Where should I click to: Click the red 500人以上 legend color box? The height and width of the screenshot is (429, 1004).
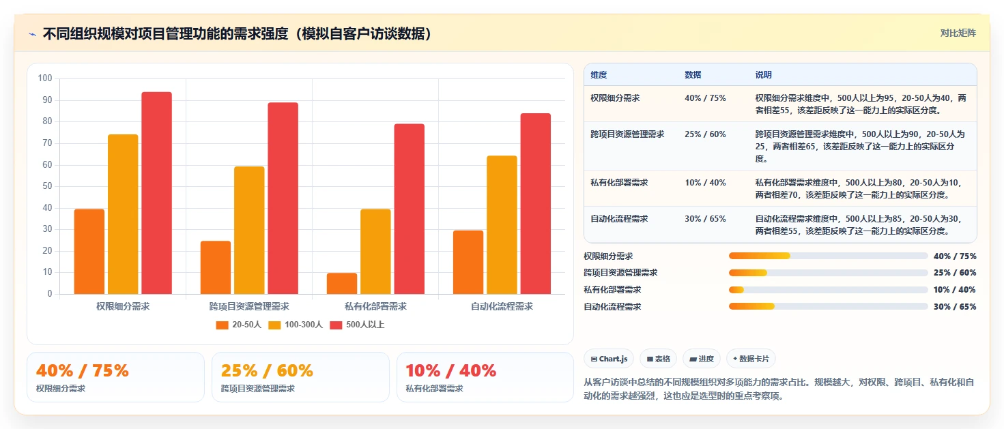point(336,325)
